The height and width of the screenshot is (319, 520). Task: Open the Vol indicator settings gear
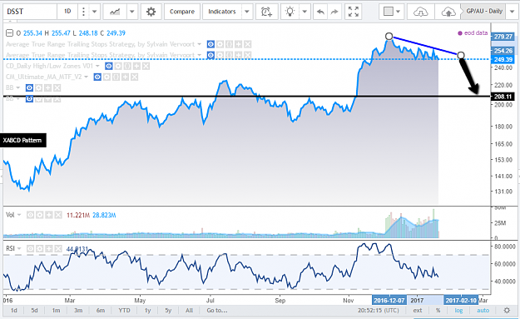pyautogui.click(x=39, y=215)
